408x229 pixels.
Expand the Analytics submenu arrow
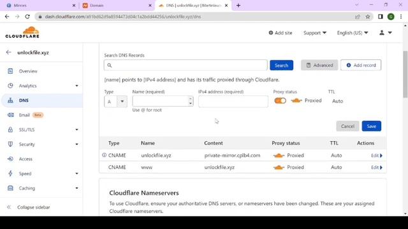76,86
